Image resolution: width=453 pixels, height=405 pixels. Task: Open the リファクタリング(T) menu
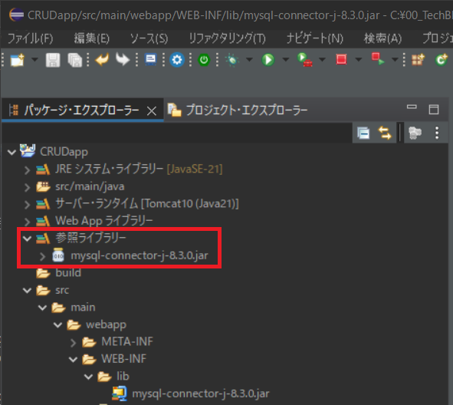[227, 38]
